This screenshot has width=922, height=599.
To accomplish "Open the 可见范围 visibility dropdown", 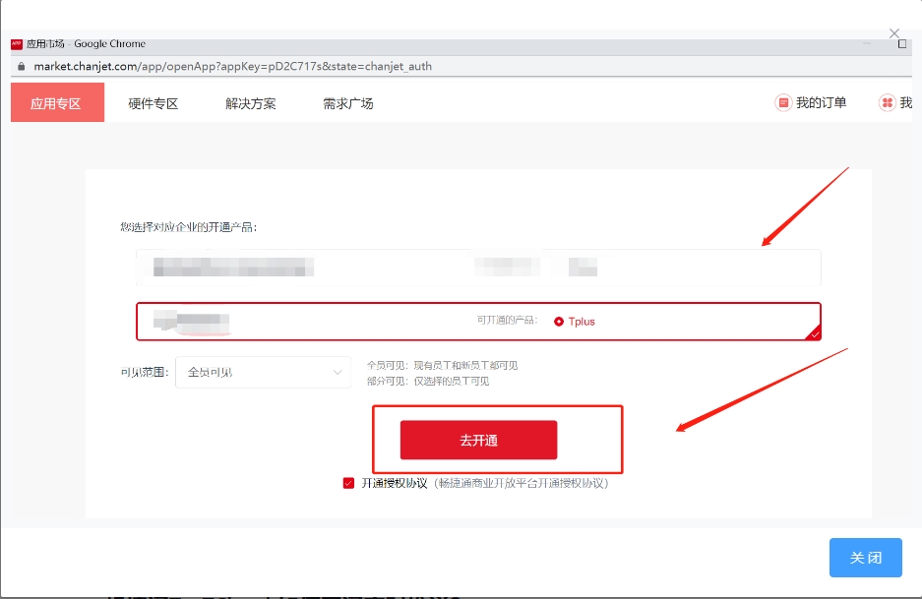I will coord(262,372).
